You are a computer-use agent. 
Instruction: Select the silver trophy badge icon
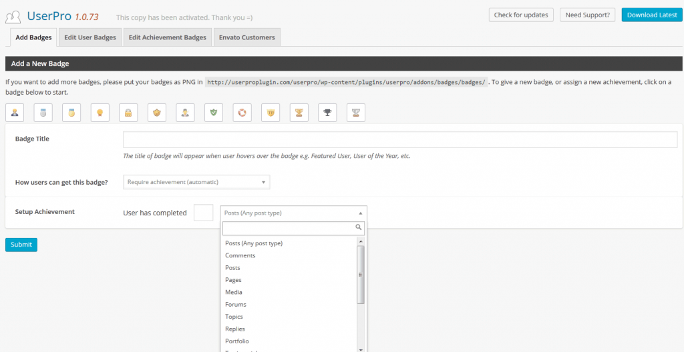(356, 113)
